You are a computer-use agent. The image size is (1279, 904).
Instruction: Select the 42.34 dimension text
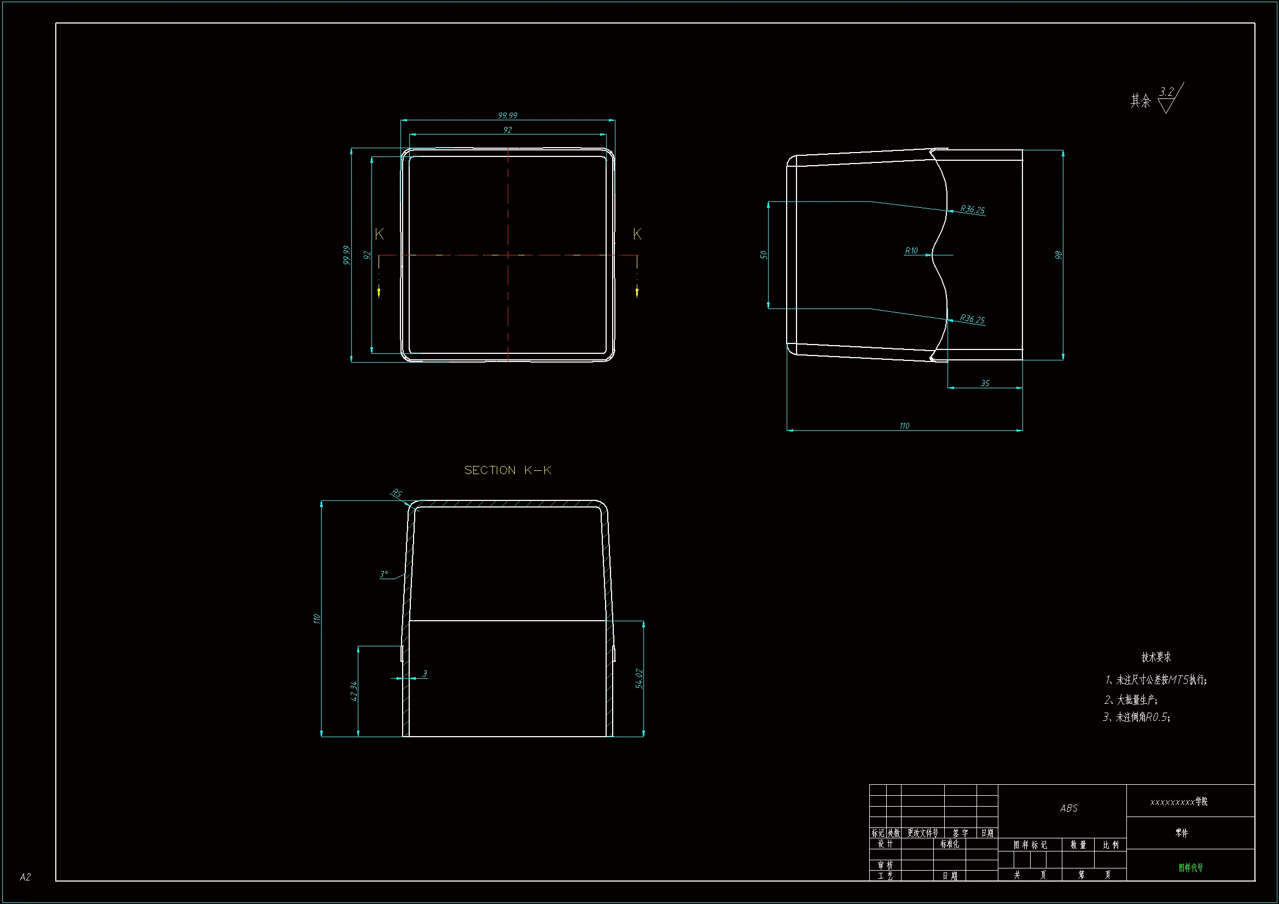(353, 691)
